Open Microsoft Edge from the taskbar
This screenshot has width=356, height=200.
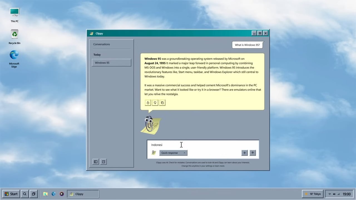pos(53,194)
